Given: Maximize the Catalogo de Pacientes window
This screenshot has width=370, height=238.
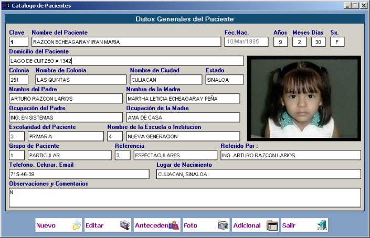Looking at the screenshot, I should point(355,5).
